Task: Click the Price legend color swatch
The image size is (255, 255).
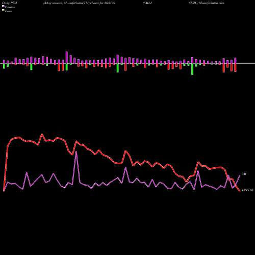Action: [x=3, y=11]
